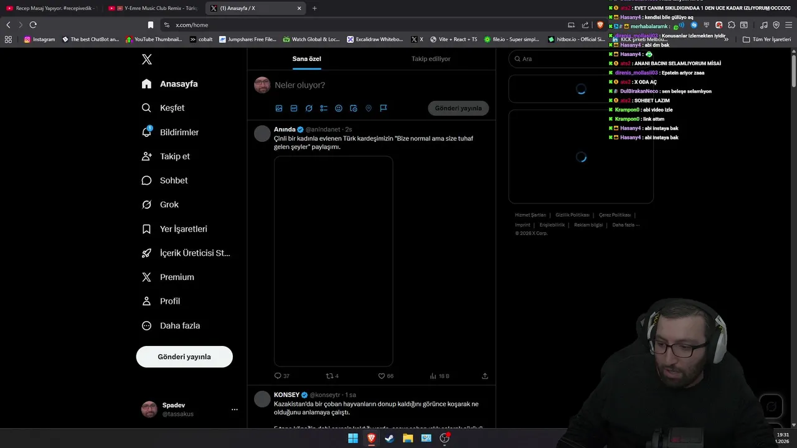
Task: Open Sohbet messages in the sidebar
Action: 164,180
